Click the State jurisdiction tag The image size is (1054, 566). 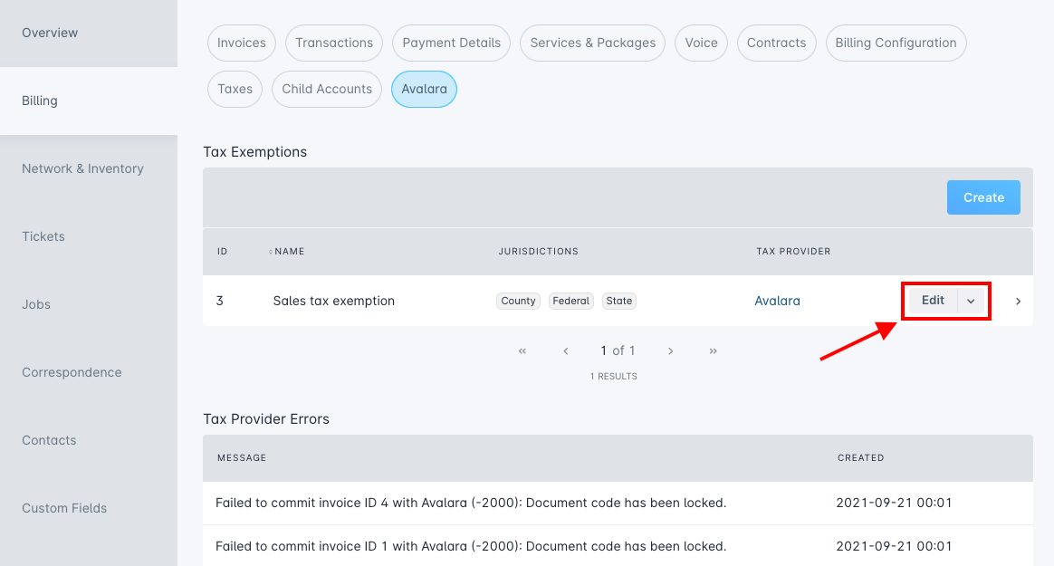click(619, 302)
